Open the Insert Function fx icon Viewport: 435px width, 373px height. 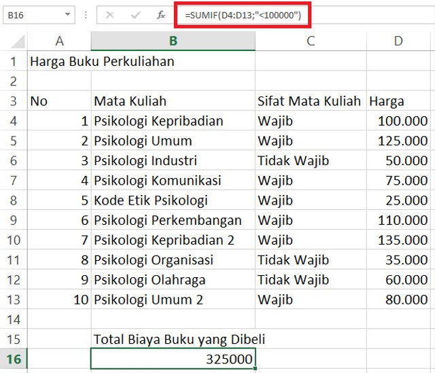(x=161, y=15)
